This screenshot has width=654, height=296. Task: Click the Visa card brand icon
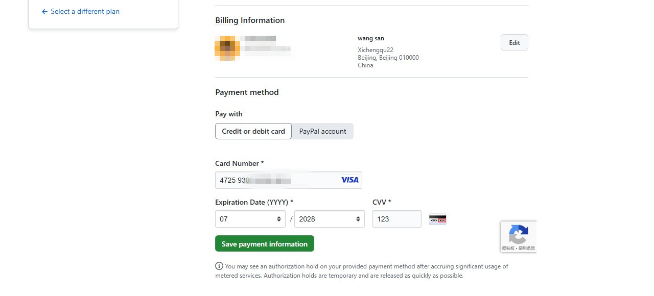point(349,180)
